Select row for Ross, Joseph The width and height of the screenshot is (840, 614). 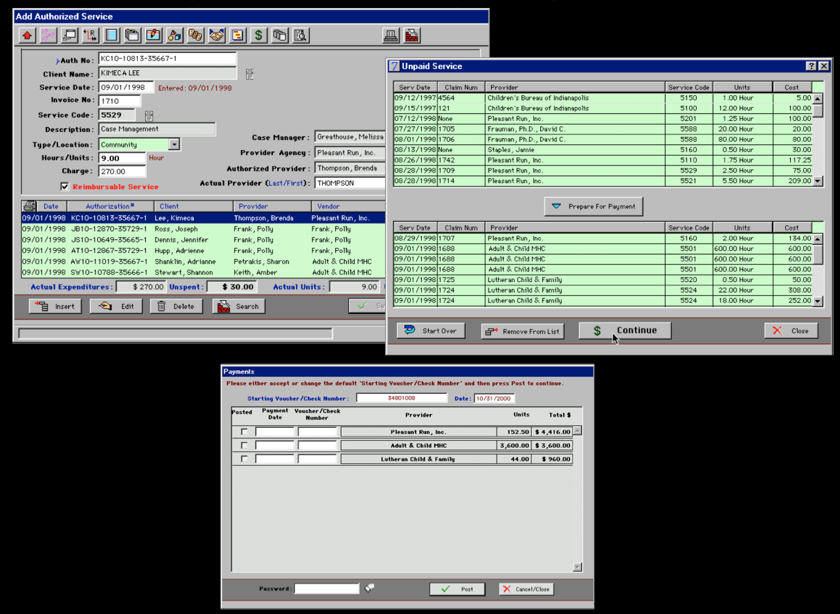(203, 229)
